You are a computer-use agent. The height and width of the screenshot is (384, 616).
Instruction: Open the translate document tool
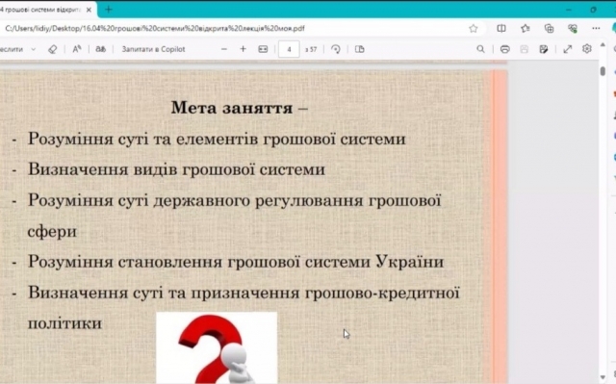pyautogui.click(x=101, y=49)
